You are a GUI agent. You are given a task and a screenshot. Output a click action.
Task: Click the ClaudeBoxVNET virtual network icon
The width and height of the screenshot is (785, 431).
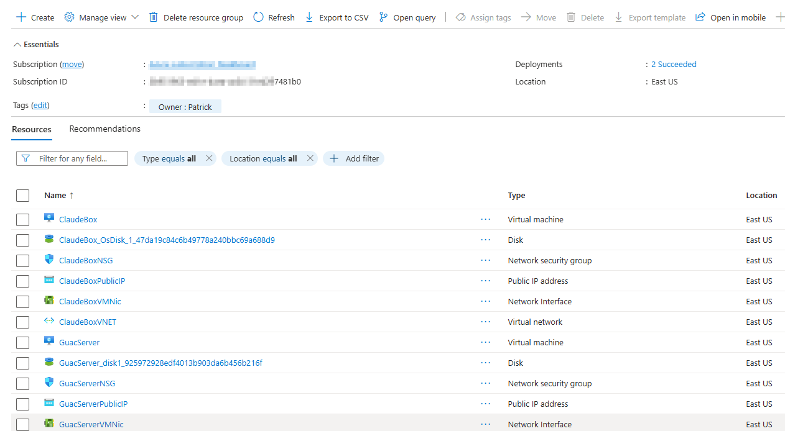[49, 322]
